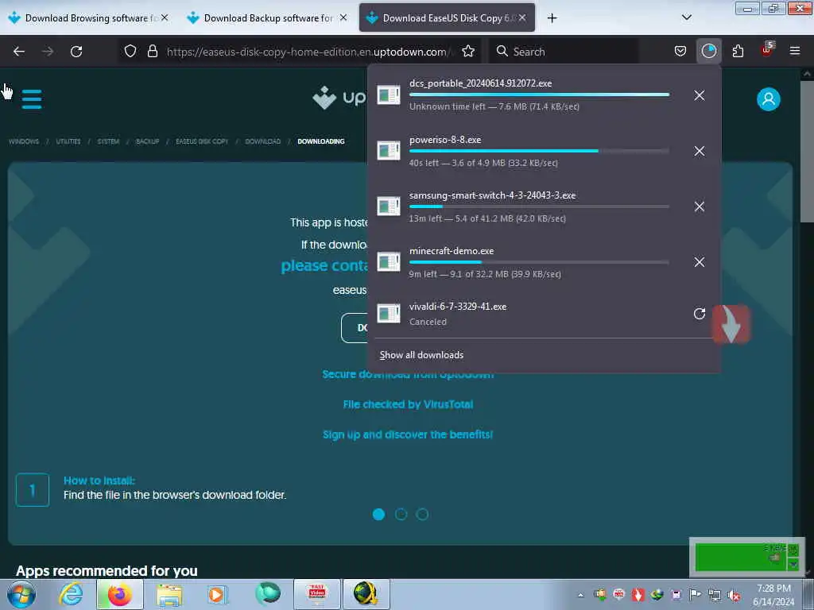Bookmark this page with the star icon

point(468,52)
